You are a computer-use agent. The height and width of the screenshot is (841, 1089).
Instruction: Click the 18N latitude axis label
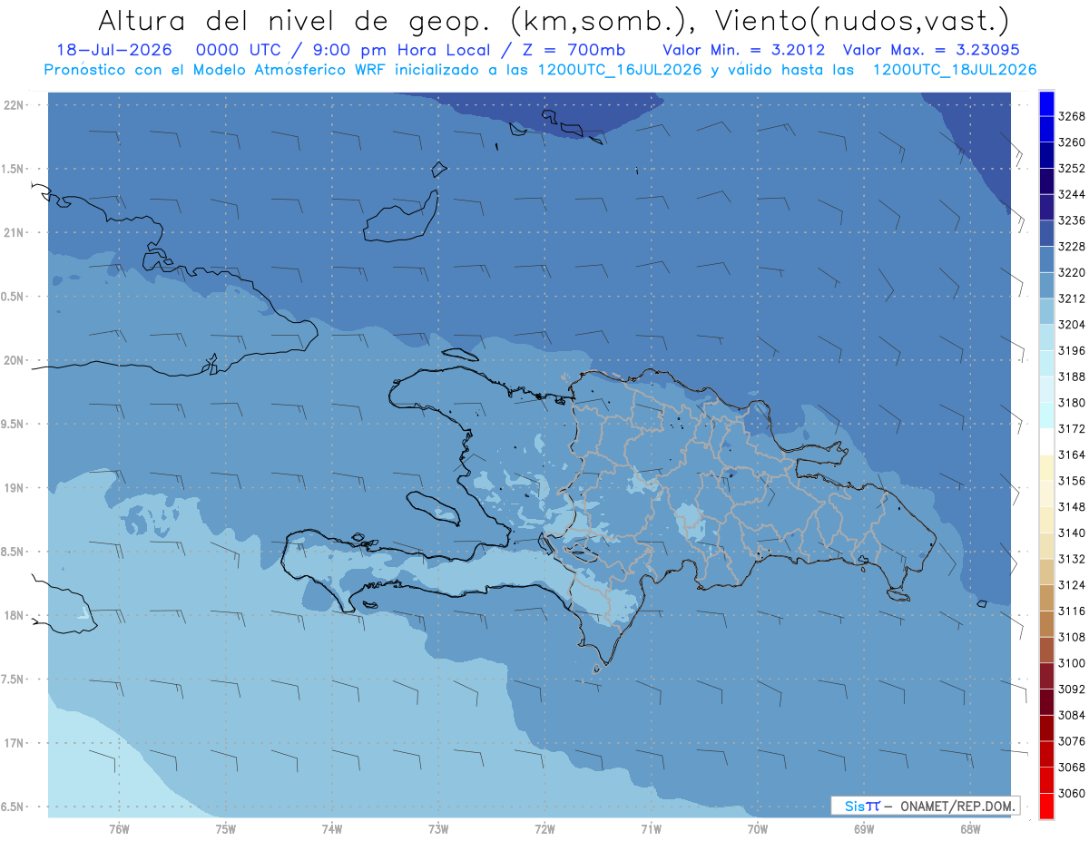[x=14, y=615]
